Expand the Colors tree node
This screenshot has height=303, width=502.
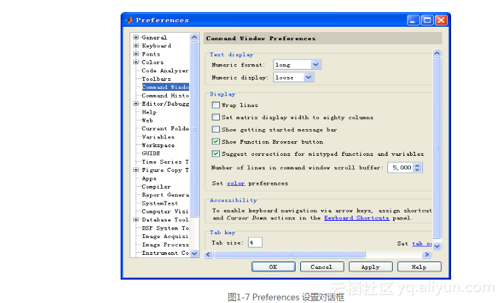(x=136, y=62)
